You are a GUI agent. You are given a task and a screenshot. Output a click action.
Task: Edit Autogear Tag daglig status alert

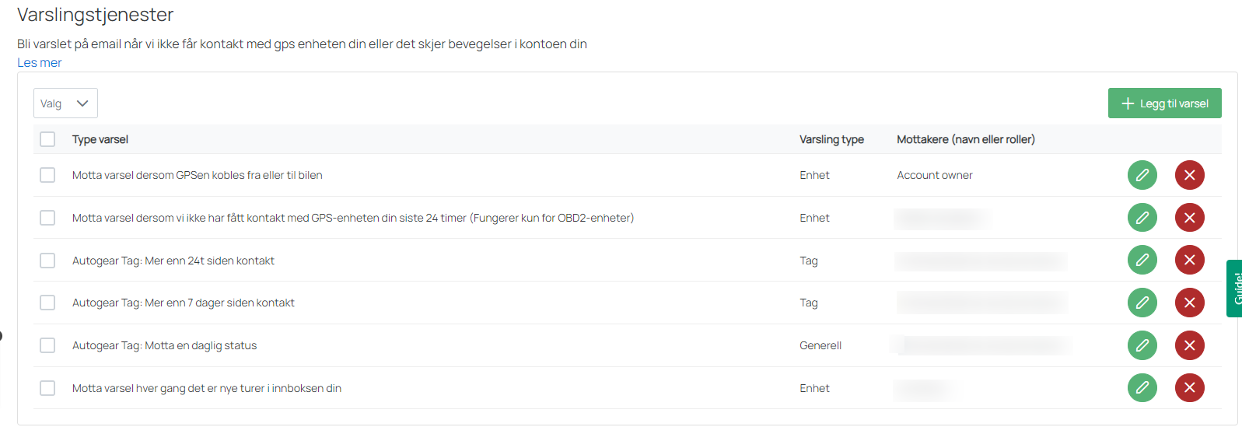point(1142,345)
